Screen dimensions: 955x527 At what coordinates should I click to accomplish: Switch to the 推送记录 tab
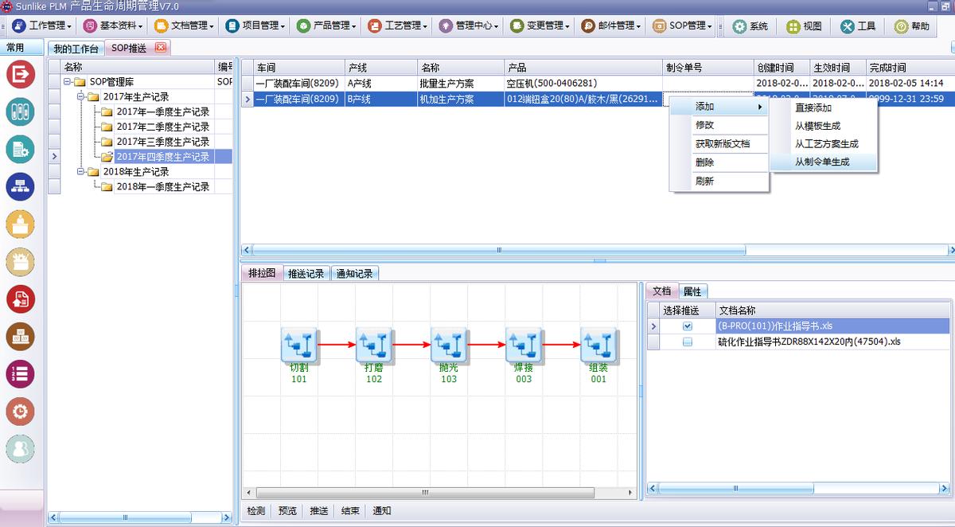(306, 273)
